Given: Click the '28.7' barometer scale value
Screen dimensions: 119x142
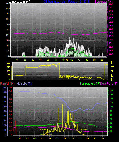Looking at the screenshot, I should 111,54.
